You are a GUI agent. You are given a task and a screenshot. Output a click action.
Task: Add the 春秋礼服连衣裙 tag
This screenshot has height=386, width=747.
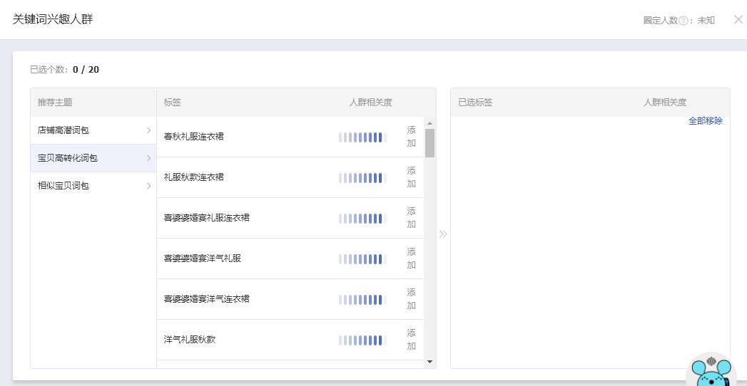(411, 137)
